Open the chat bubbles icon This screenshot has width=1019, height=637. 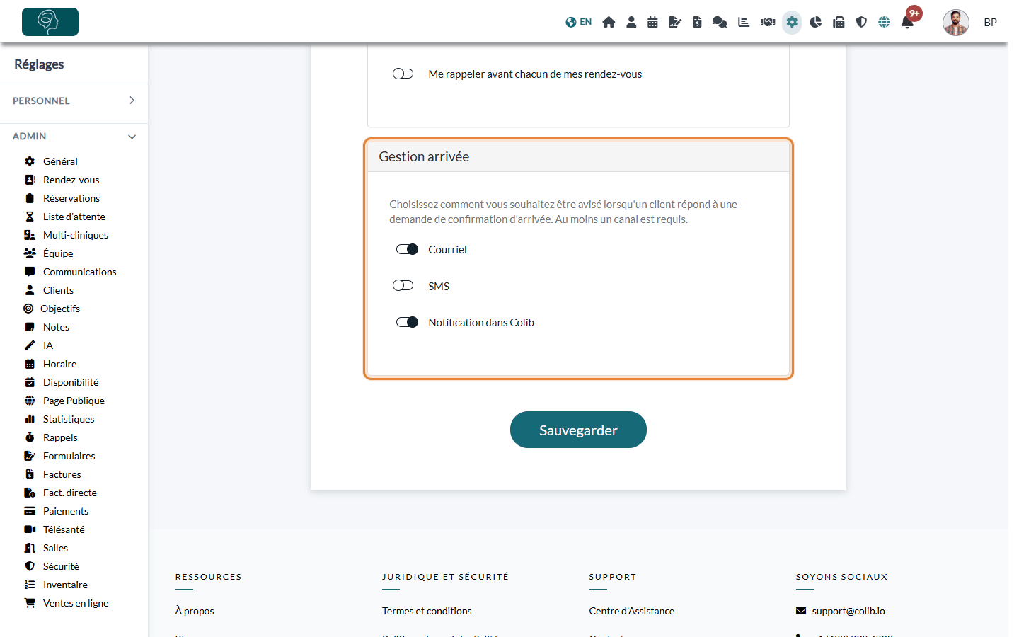[x=720, y=22]
